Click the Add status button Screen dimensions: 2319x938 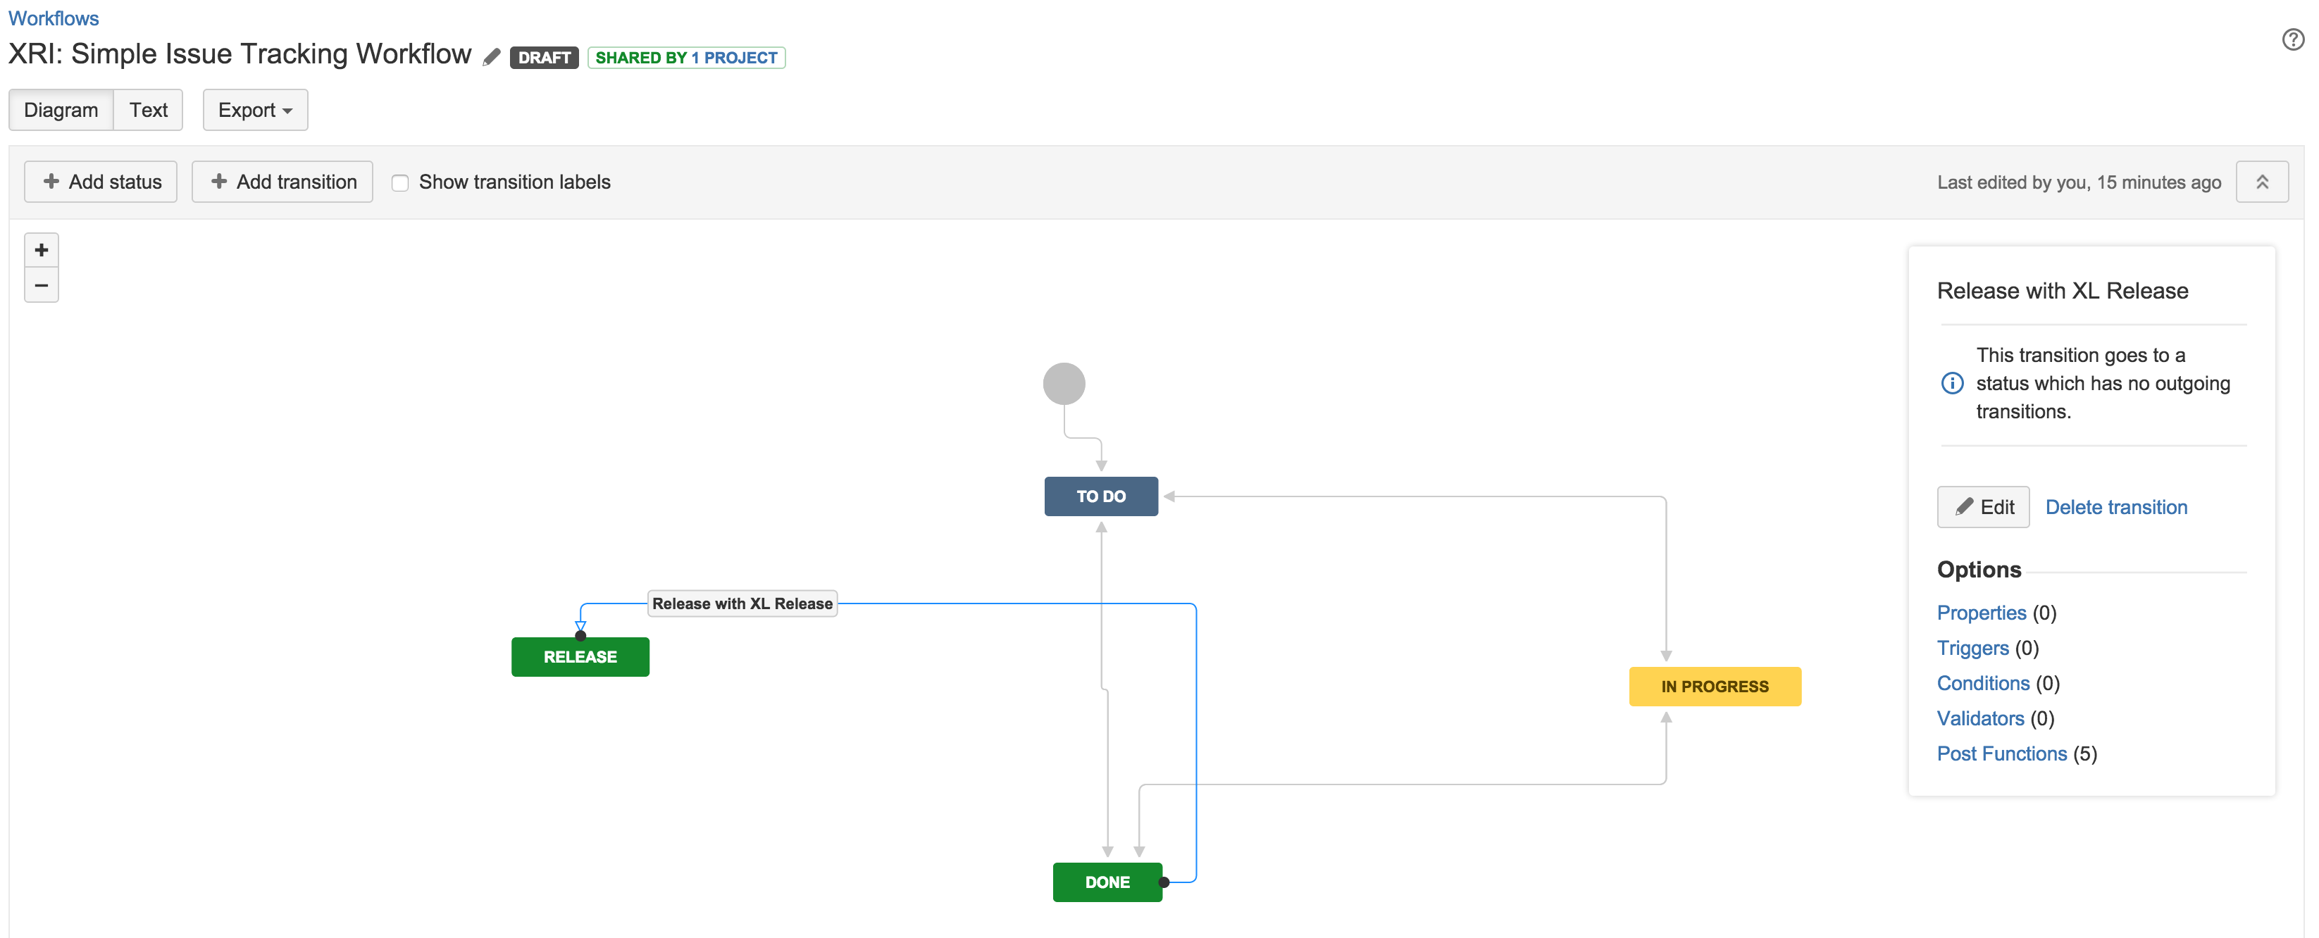coord(99,182)
